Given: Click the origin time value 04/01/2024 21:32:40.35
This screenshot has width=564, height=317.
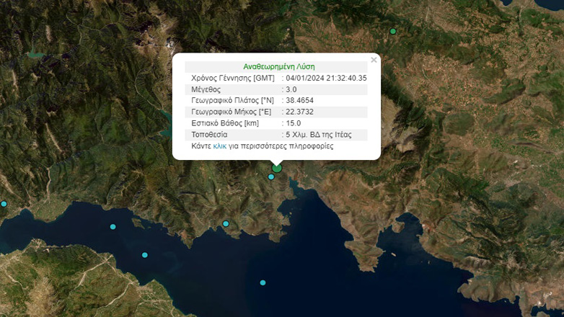Looking at the screenshot, I should 326,78.
